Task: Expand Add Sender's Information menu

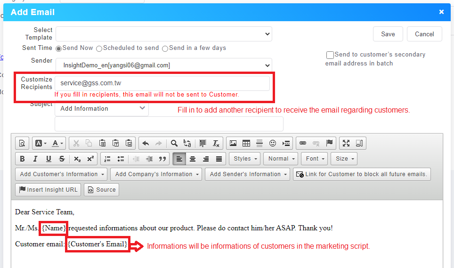Action: click(248, 174)
